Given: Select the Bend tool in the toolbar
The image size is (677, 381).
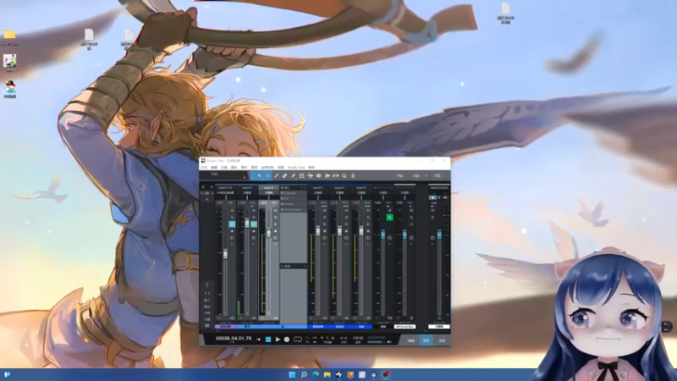Looking at the screenshot, I should tap(310, 176).
